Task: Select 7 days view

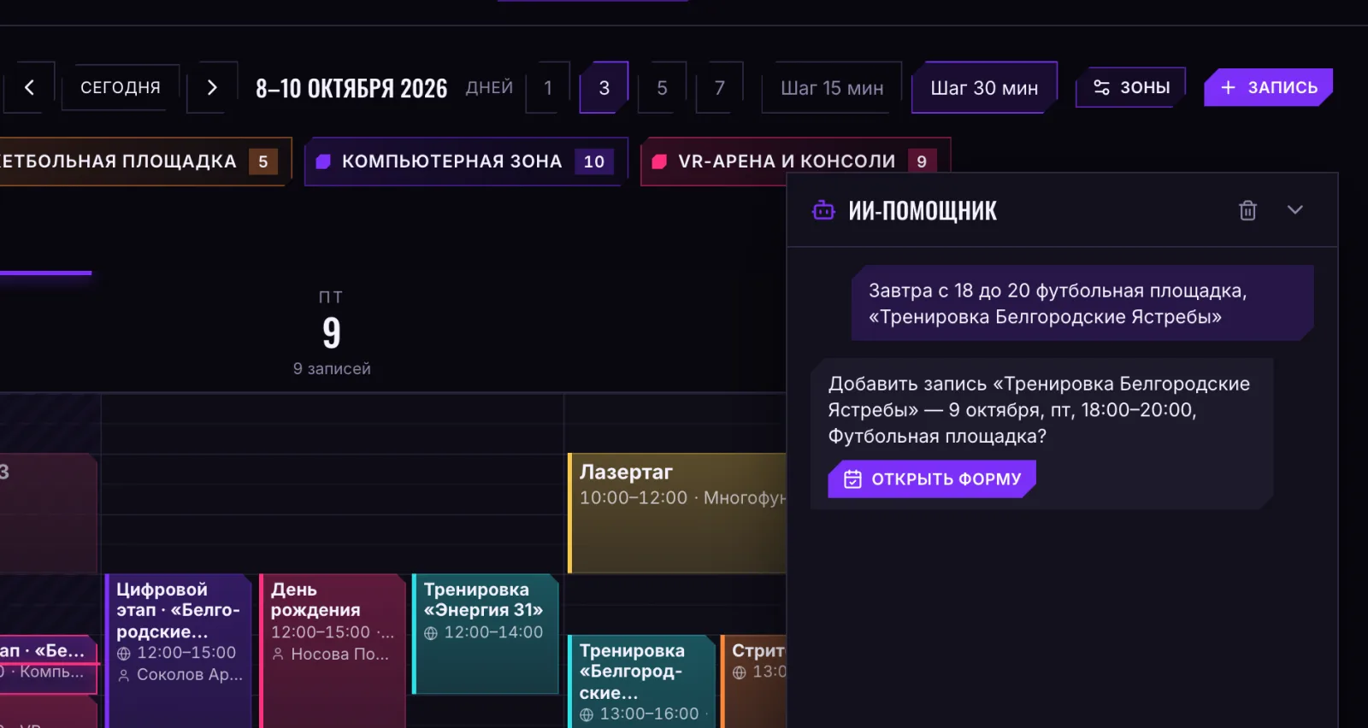Action: (x=720, y=87)
